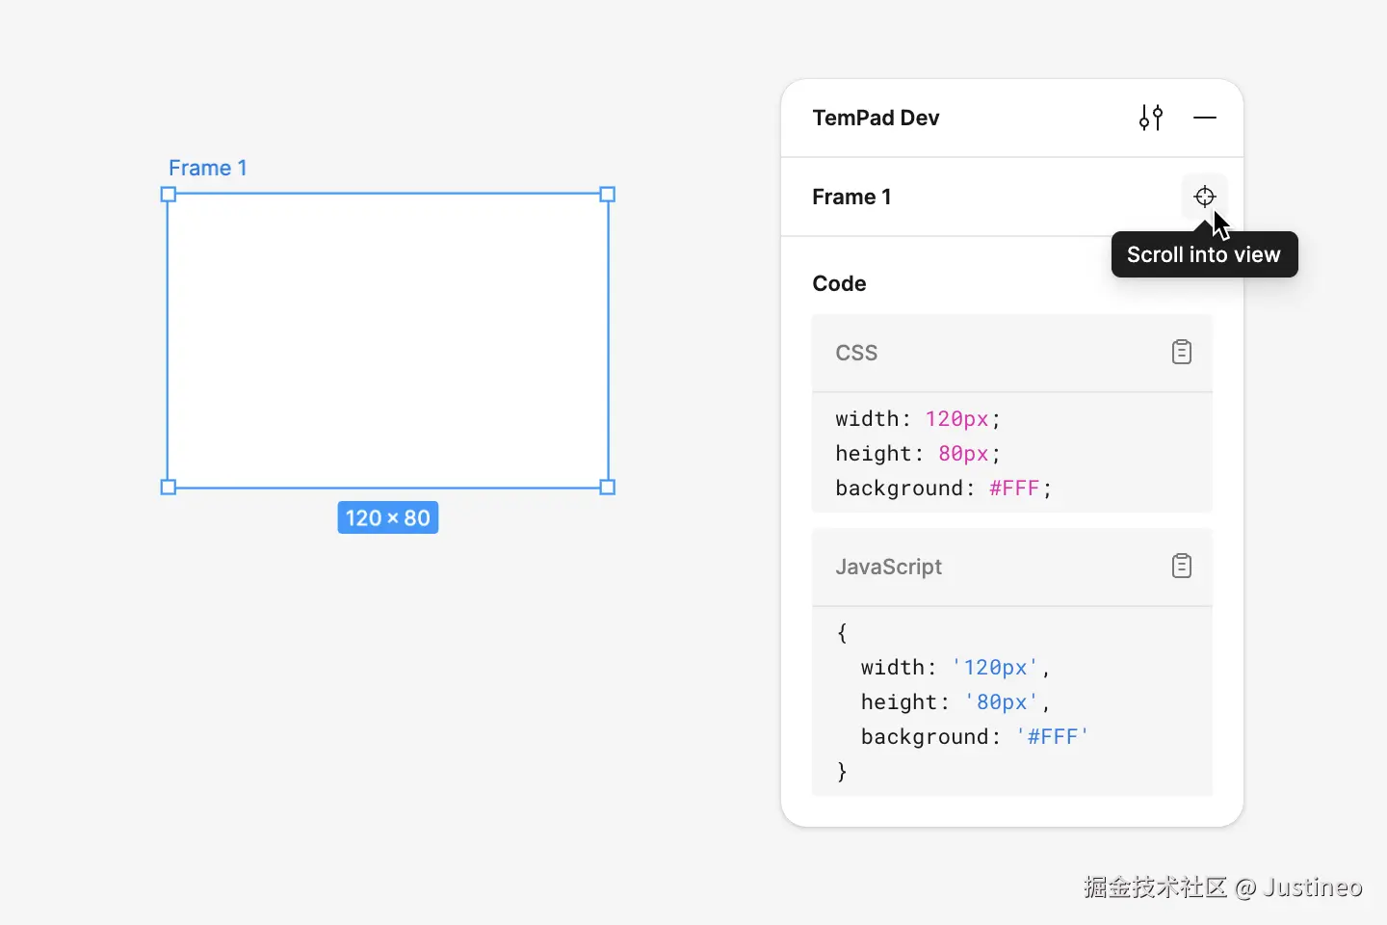Click the bottom-left resize handle of Frame 1
The image size is (1387, 925).
coord(169,488)
